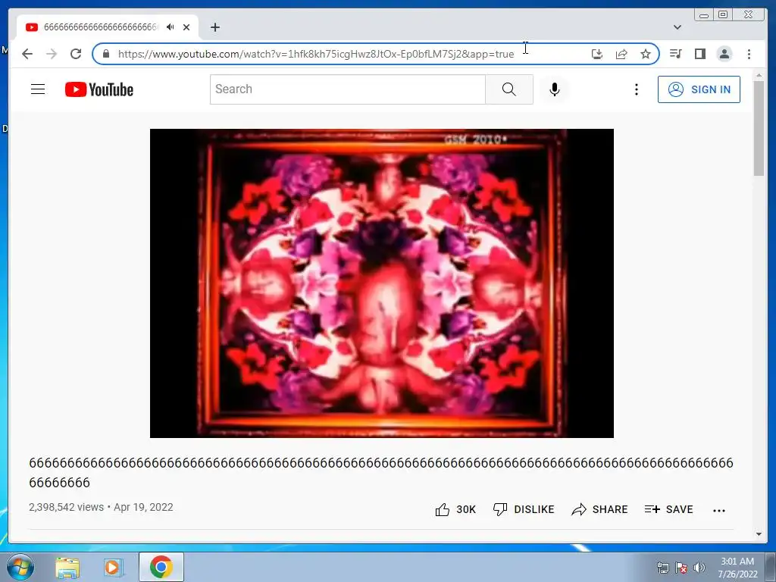Viewport: 776px width, 582px height.
Task: Open more actions ellipsis menu
Action: [719, 510]
